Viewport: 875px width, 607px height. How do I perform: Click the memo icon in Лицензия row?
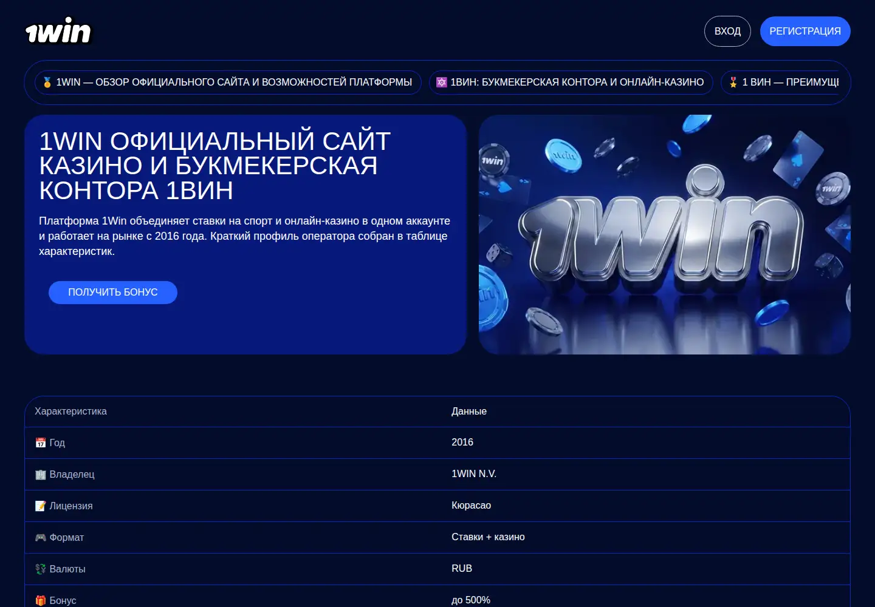tap(41, 506)
